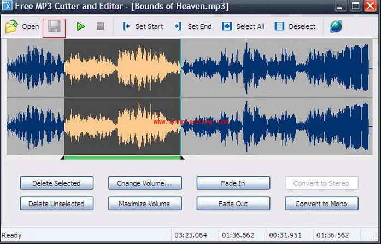Click the total duration 03:23.064

tap(191, 235)
